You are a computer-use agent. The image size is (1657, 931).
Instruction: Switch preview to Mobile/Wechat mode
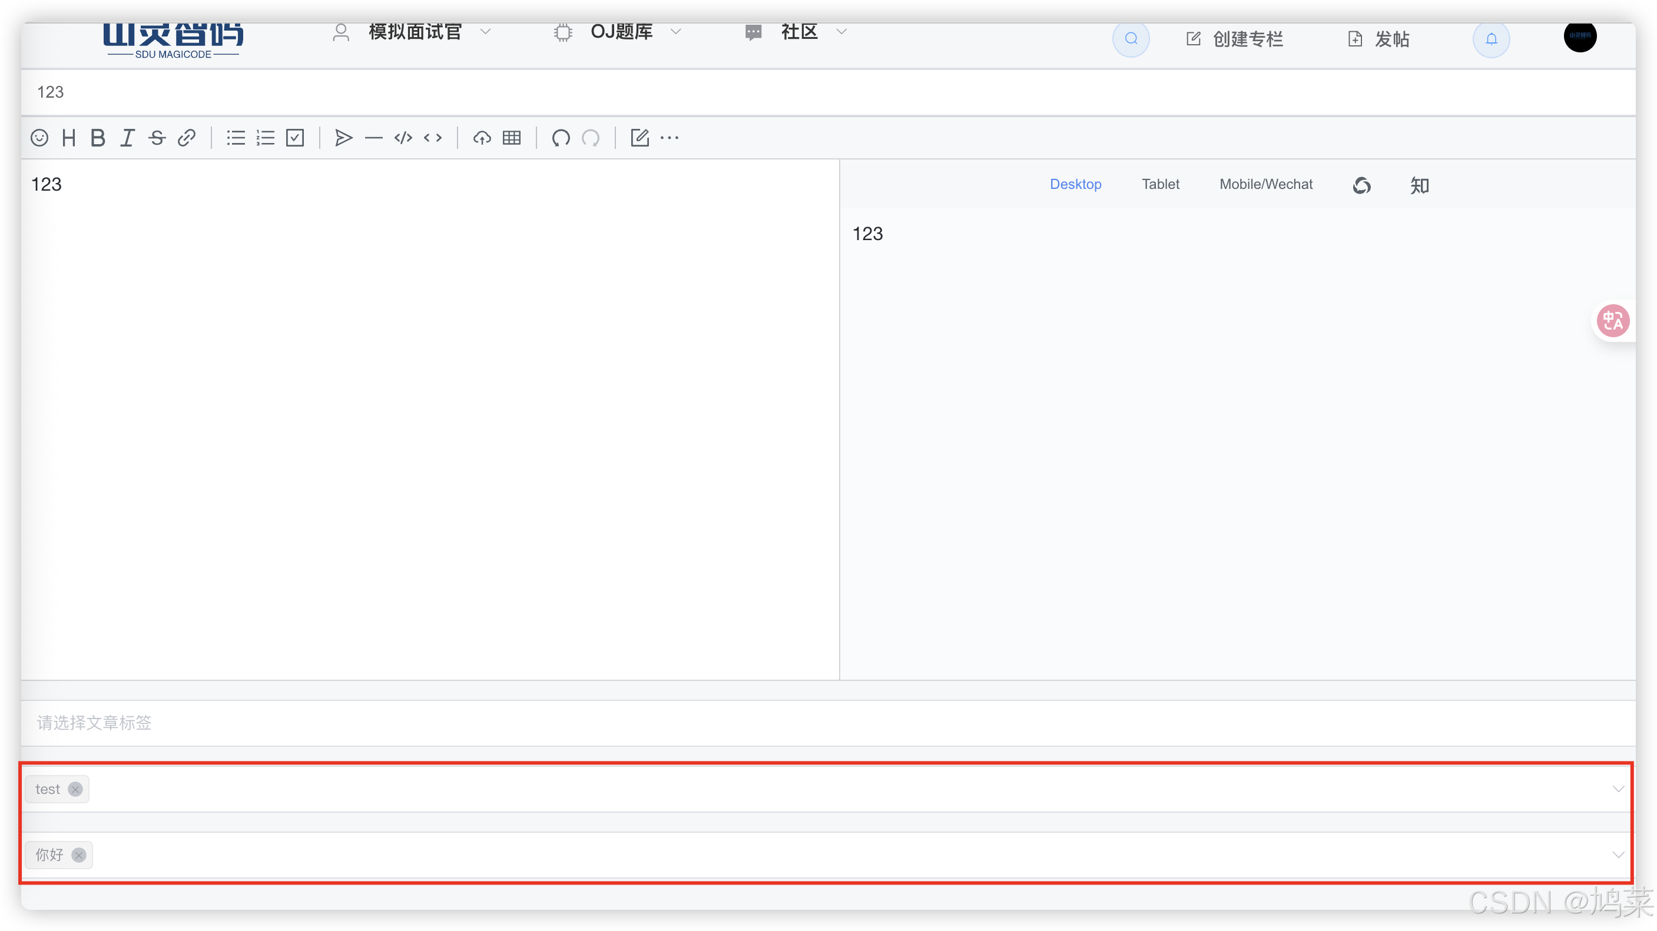coord(1265,185)
